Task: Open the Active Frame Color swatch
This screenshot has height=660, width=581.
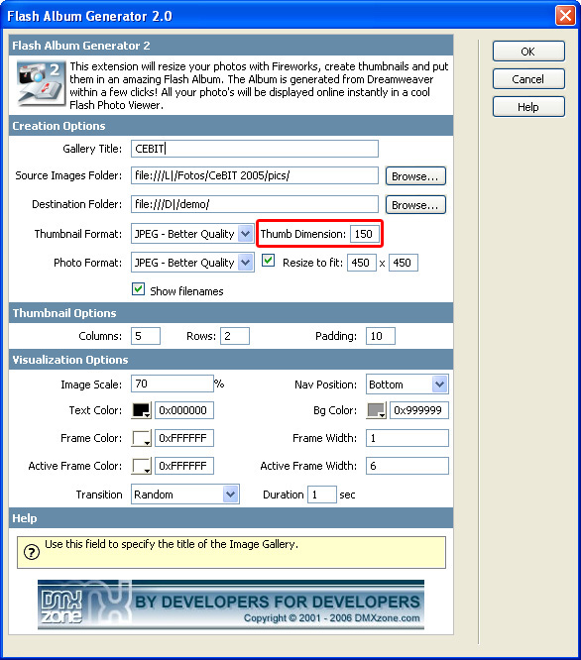Action: pyautogui.click(x=142, y=466)
